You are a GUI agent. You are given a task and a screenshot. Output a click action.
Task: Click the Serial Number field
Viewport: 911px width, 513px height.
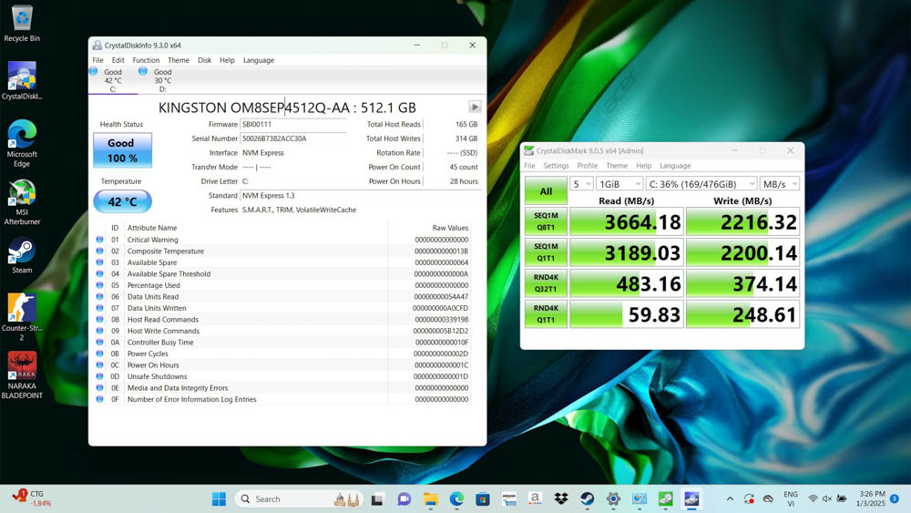(293, 139)
